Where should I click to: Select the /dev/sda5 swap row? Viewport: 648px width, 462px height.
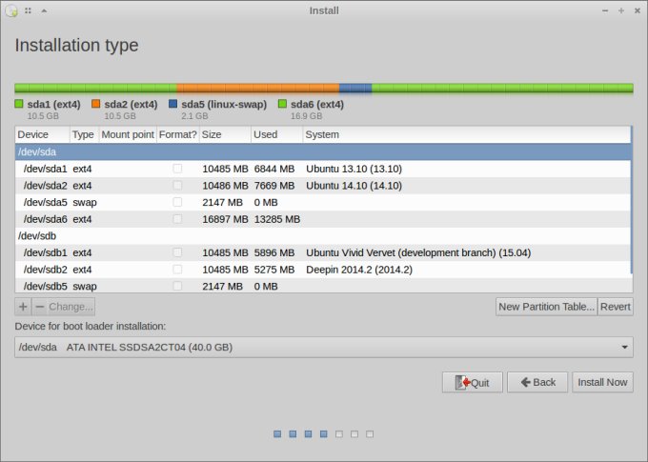click(323, 202)
